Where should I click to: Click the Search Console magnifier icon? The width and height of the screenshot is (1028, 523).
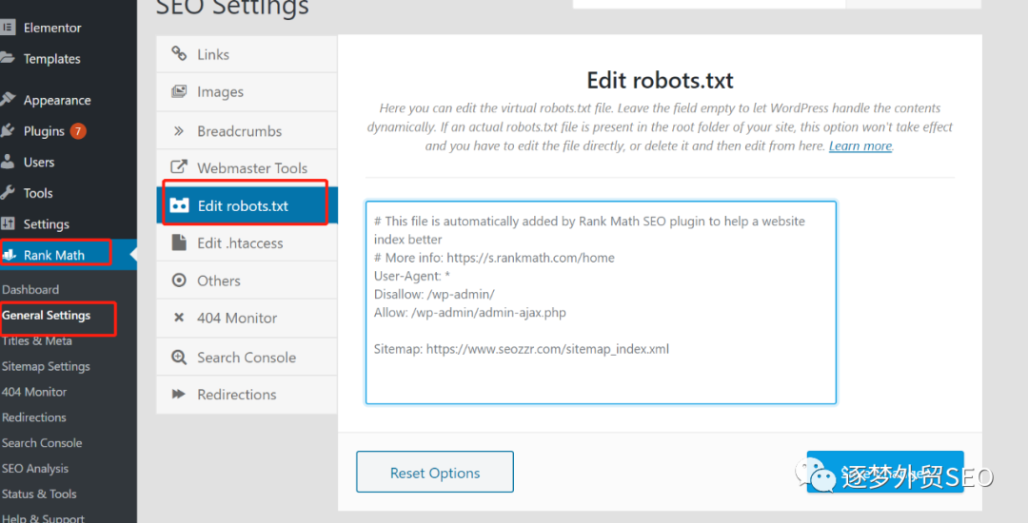(179, 357)
